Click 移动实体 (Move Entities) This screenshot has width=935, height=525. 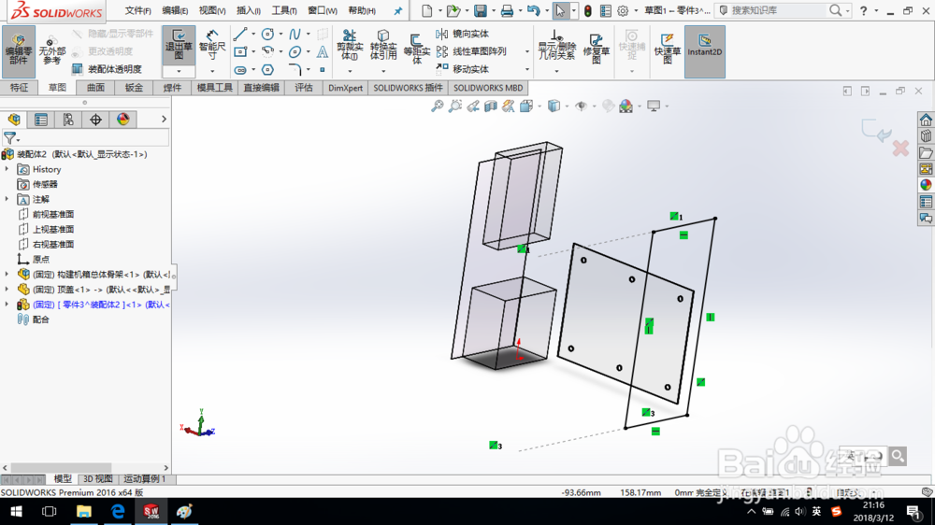(x=464, y=69)
